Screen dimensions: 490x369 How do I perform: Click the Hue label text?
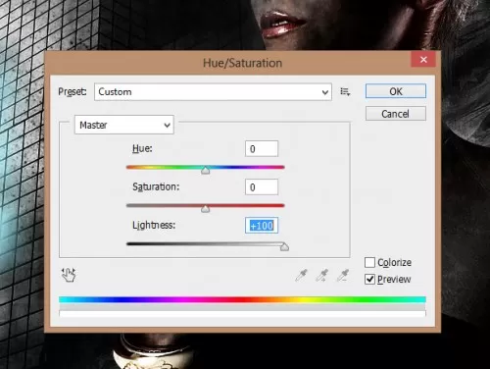coord(142,148)
